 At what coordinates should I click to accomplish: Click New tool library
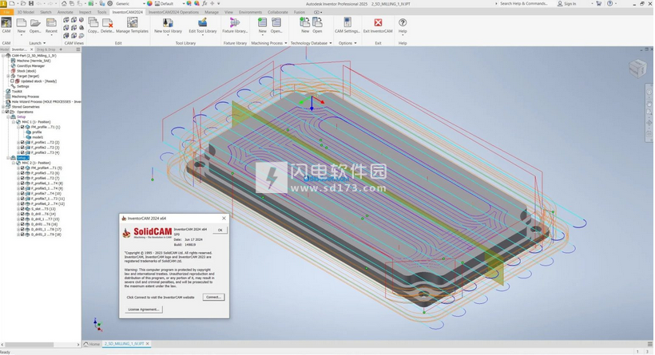[x=168, y=25]
